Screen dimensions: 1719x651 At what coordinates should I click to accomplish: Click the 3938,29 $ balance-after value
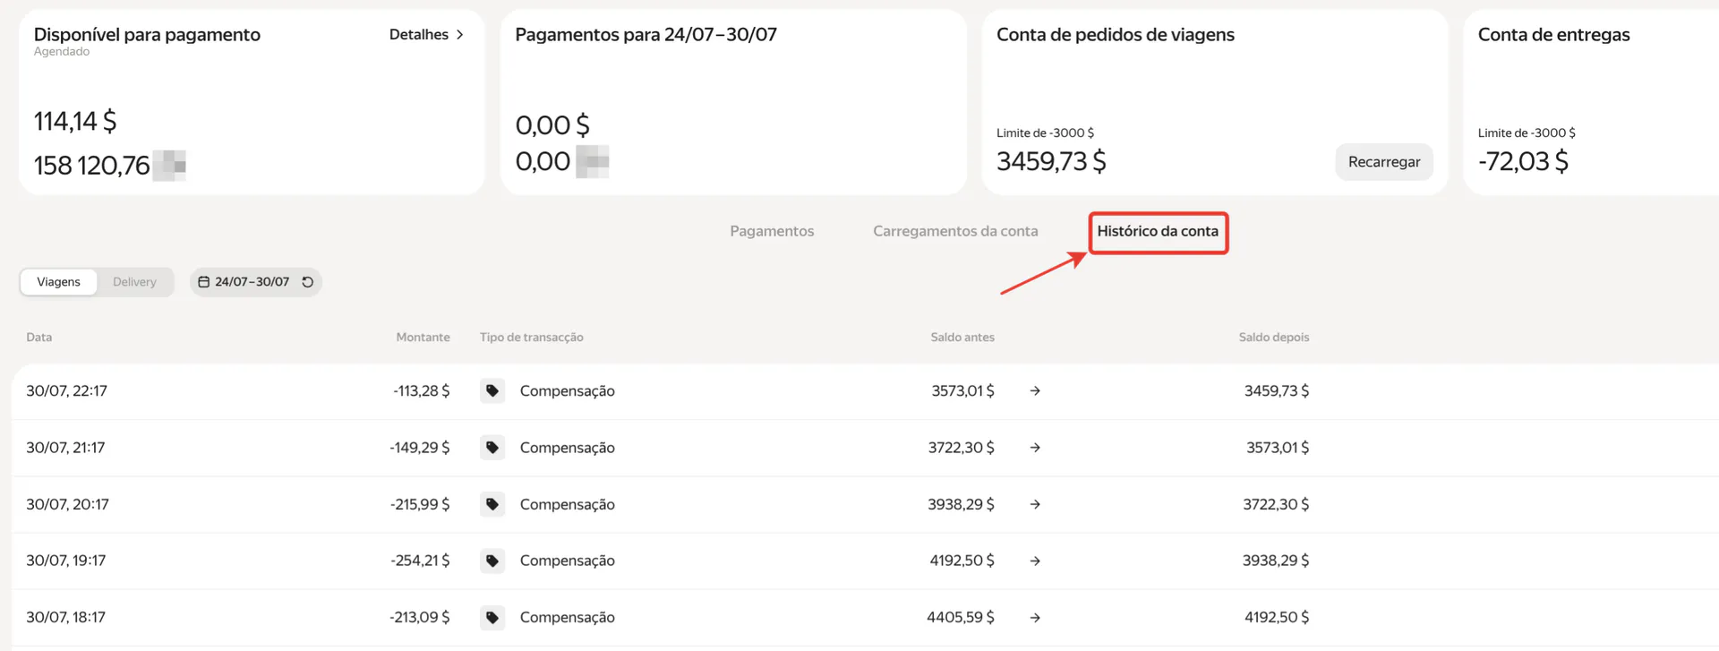point(1276,561)
